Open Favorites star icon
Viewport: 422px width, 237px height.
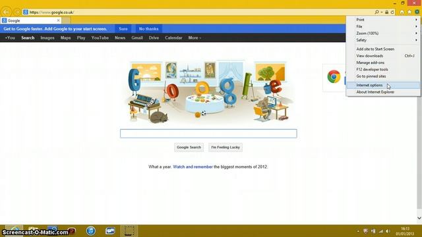tap(409, 12)
